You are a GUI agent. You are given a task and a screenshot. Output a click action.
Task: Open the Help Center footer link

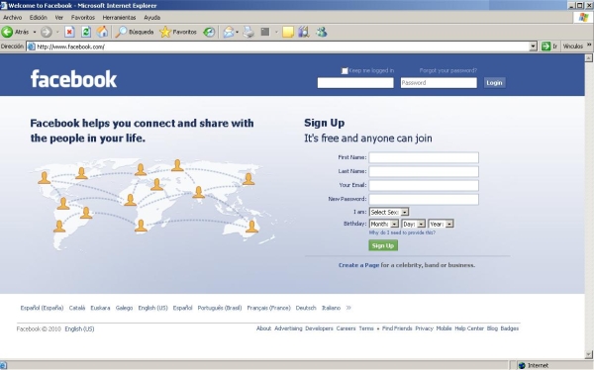point(469,328)
